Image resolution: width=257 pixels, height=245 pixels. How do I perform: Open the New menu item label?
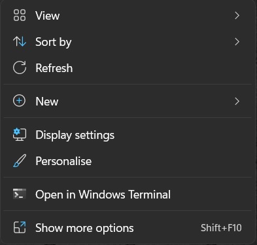pyautogui.click(x=47, y=102)
